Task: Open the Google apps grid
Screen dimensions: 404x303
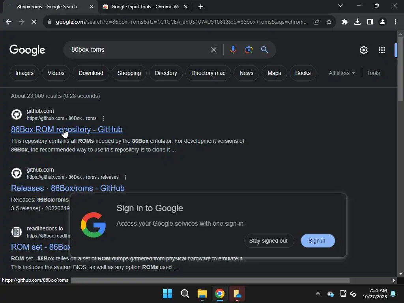Action: pyautogui.click(x=382, y=50)
